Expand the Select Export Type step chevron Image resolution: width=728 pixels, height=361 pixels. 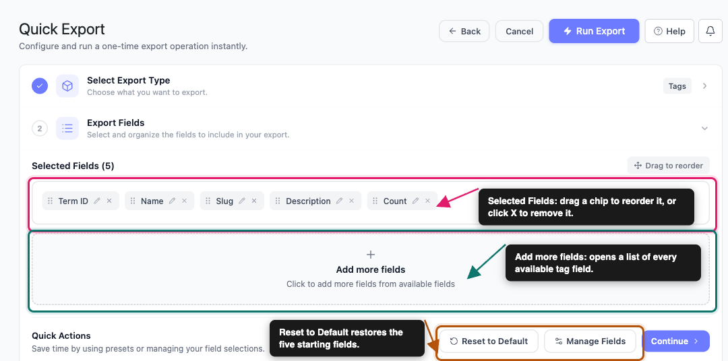[705, 86]
